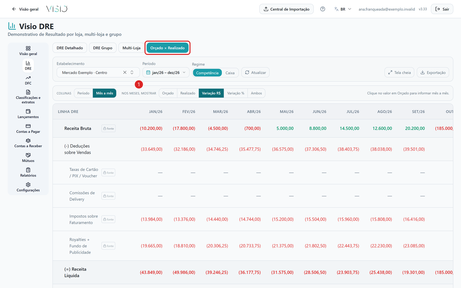Select the DRE sidebar icon

point(28,65)
